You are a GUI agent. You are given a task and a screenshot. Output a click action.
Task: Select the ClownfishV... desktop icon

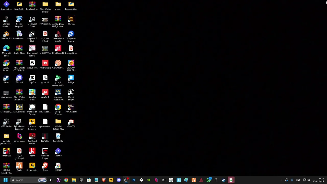click(x=58, y=65)
